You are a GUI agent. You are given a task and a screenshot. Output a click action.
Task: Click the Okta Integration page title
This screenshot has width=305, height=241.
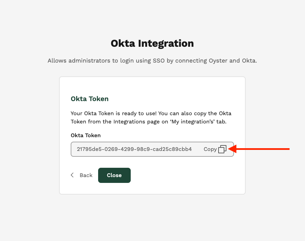pos(152,43)
